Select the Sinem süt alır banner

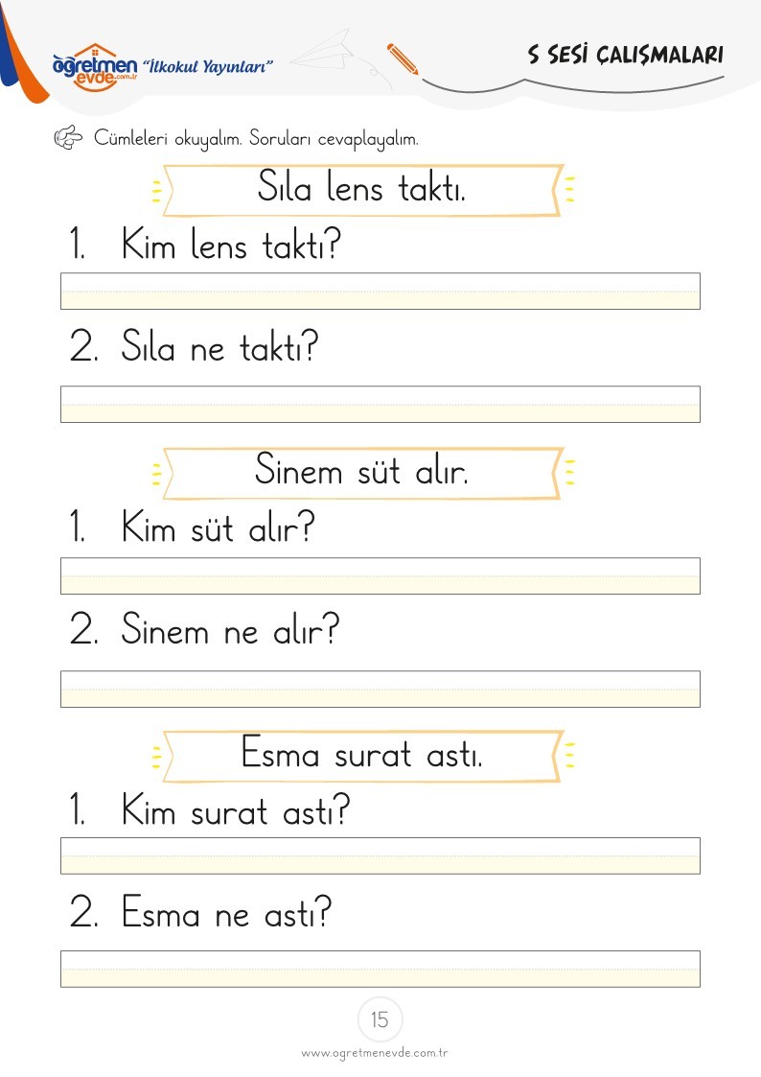click(x=362, y=473)
